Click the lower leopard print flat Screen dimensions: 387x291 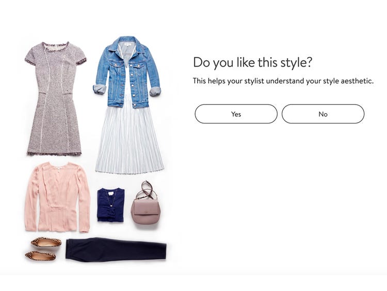coord(41,256)
